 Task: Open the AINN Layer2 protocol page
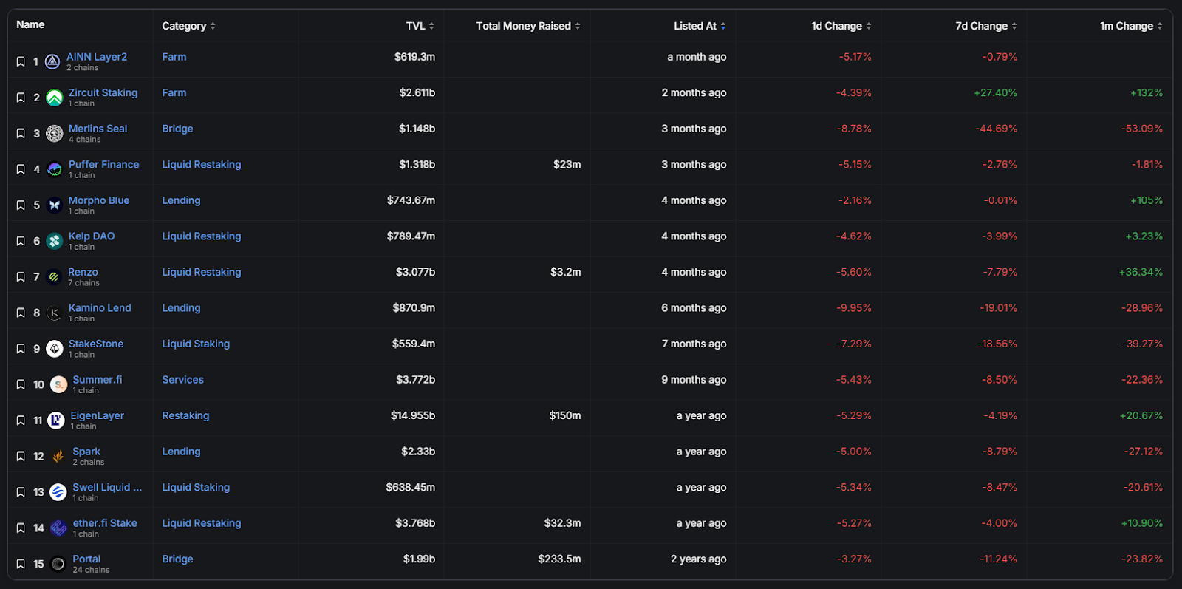(97, 57)
